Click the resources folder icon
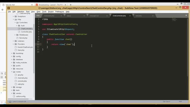Screen dimensions: 190x107 tap(14, 69)
